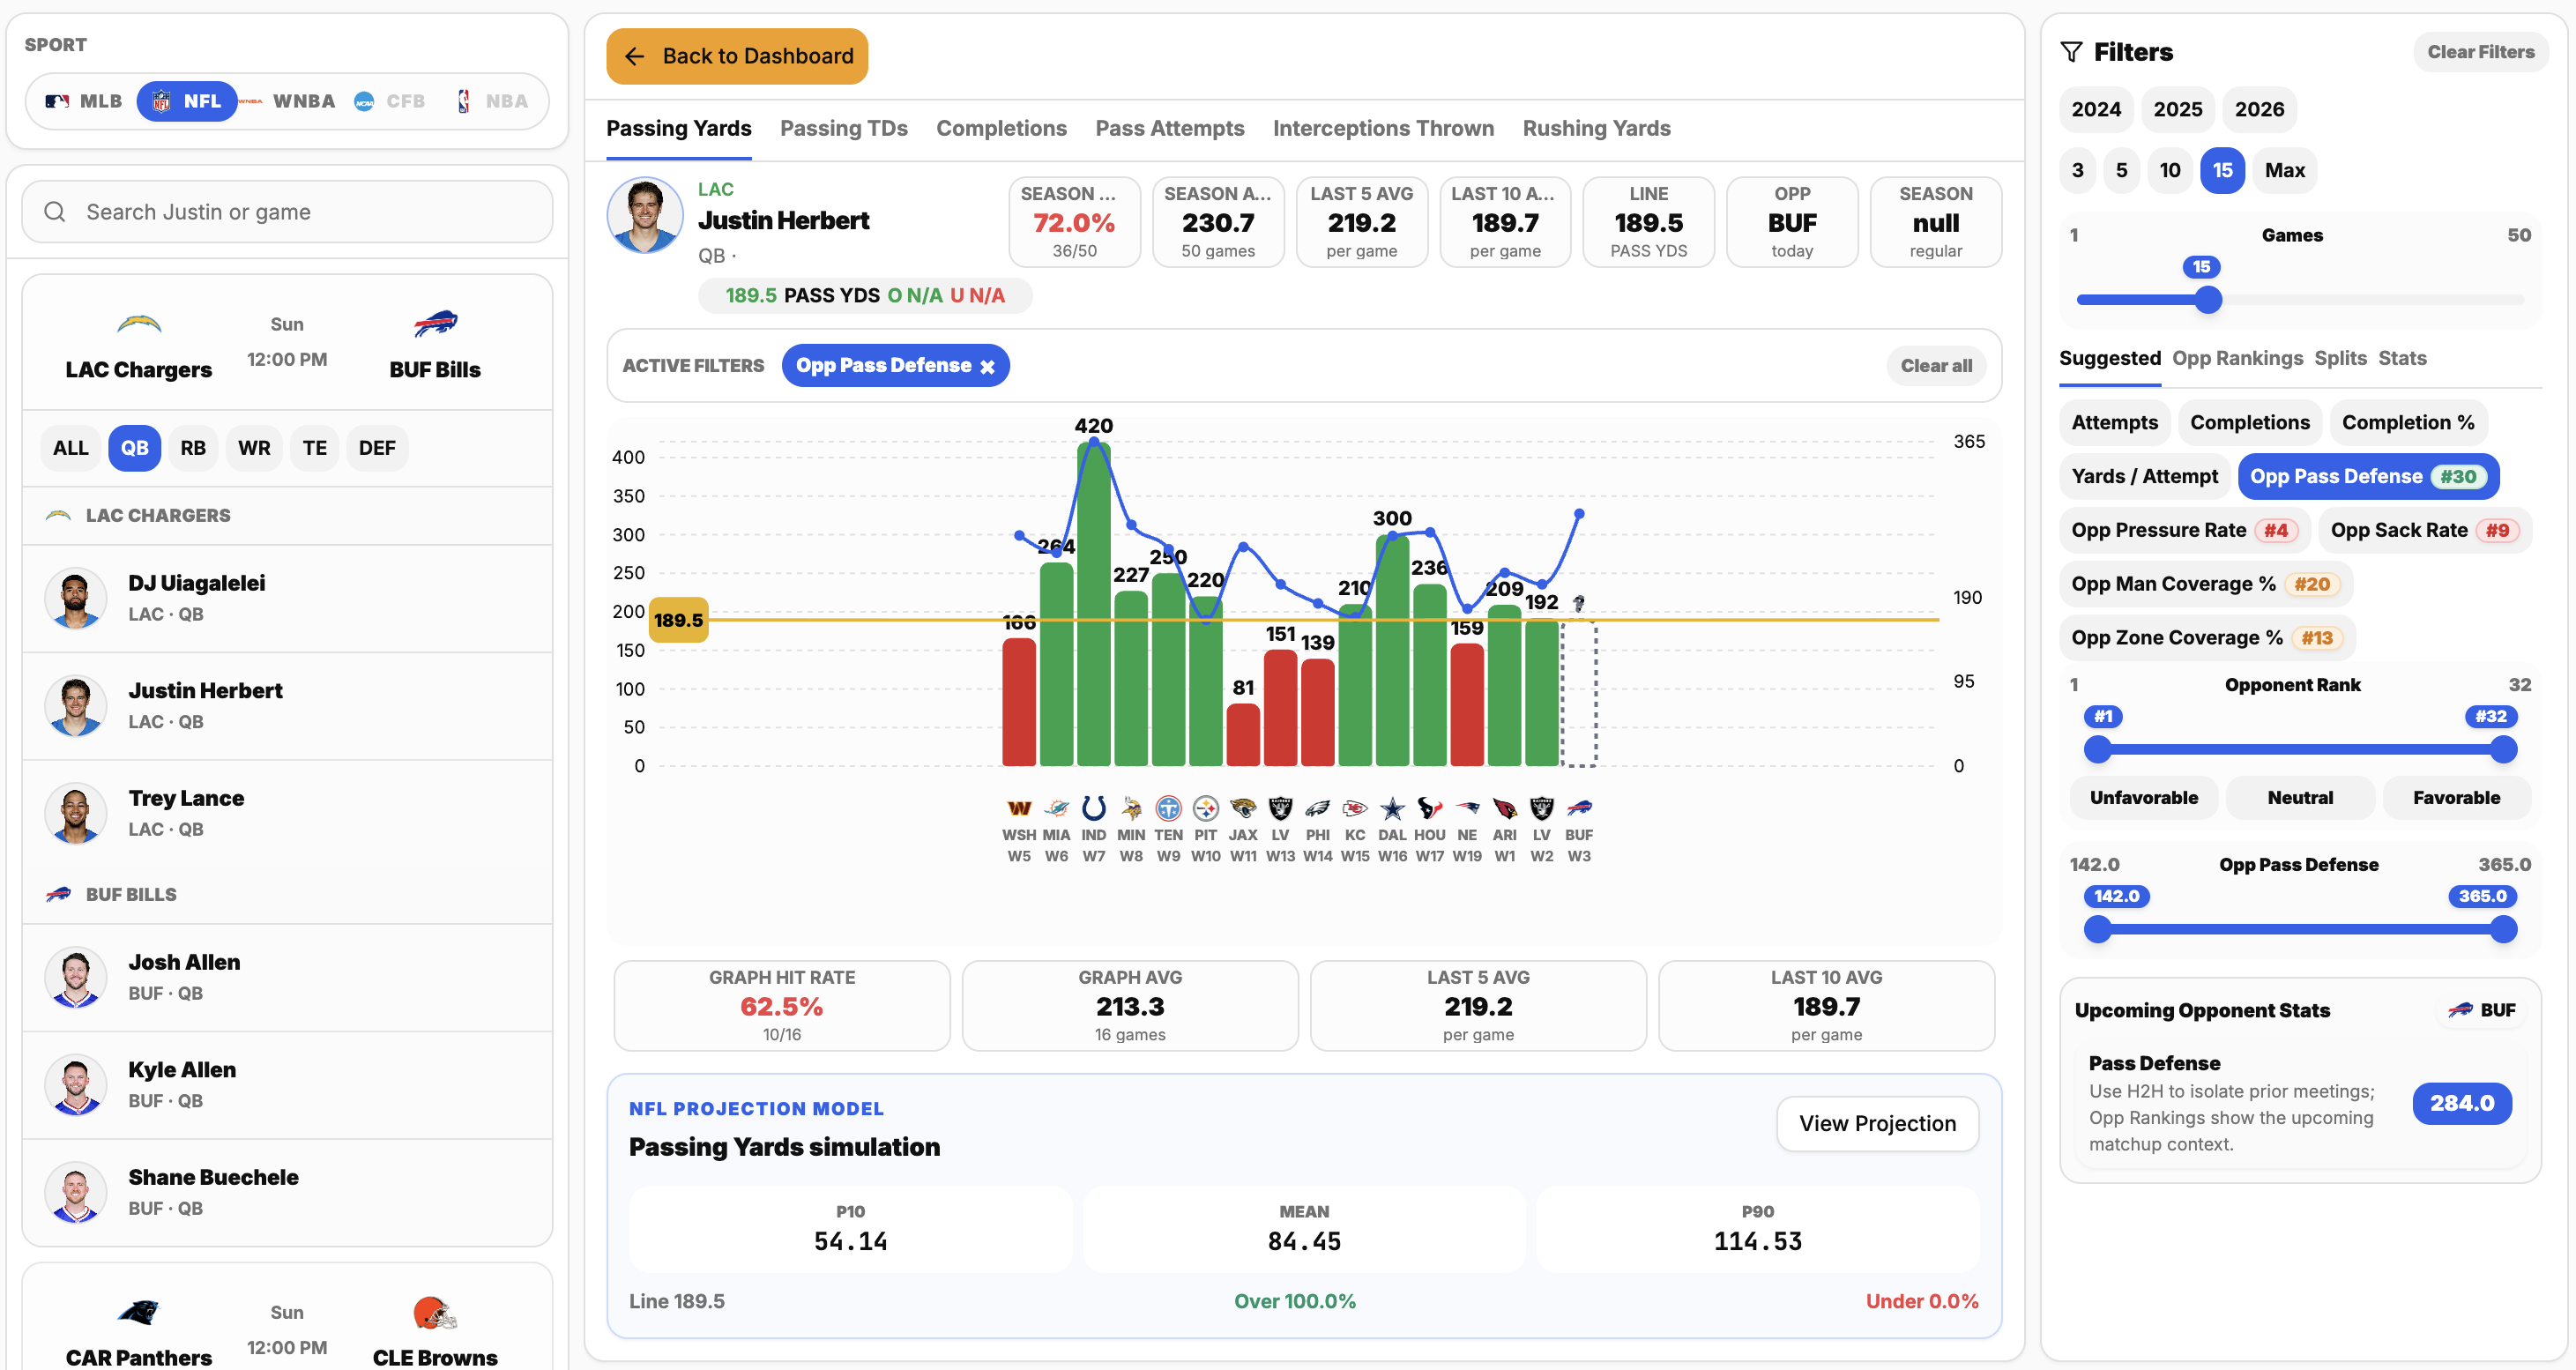Click the WSH W5 team logo on chart
The height and width of the screenshot is (1370, 2576).
tap(1019, 808)
